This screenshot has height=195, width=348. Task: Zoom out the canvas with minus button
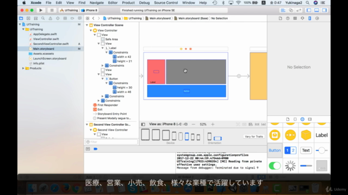coord(194,125)
